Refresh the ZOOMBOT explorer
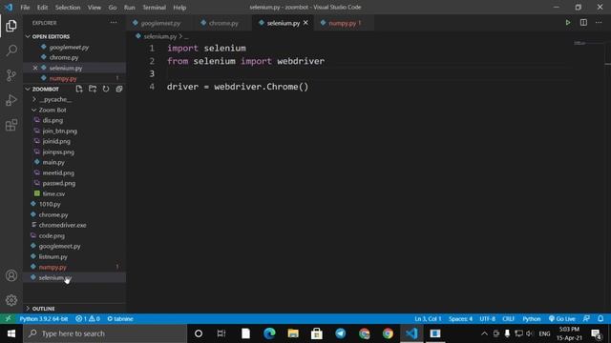 [106, 89]
